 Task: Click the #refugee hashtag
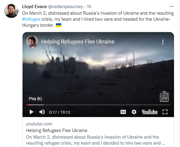[31, 19]
